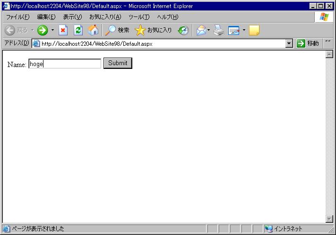The width and height of the screenshot is (336, 235).
Task: Click the scrollbar up arrow
Action: coord(329,54)
